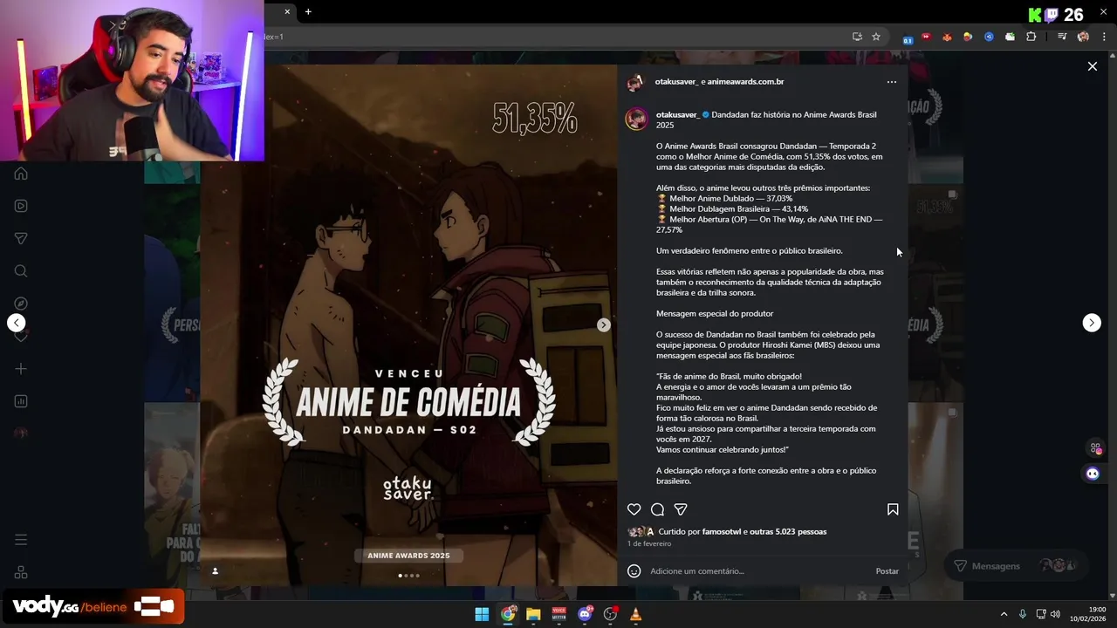This screenshot has width=1117, height=628.
Task: Click the Create plus icon in sidebar
Action: pos(21,369)
